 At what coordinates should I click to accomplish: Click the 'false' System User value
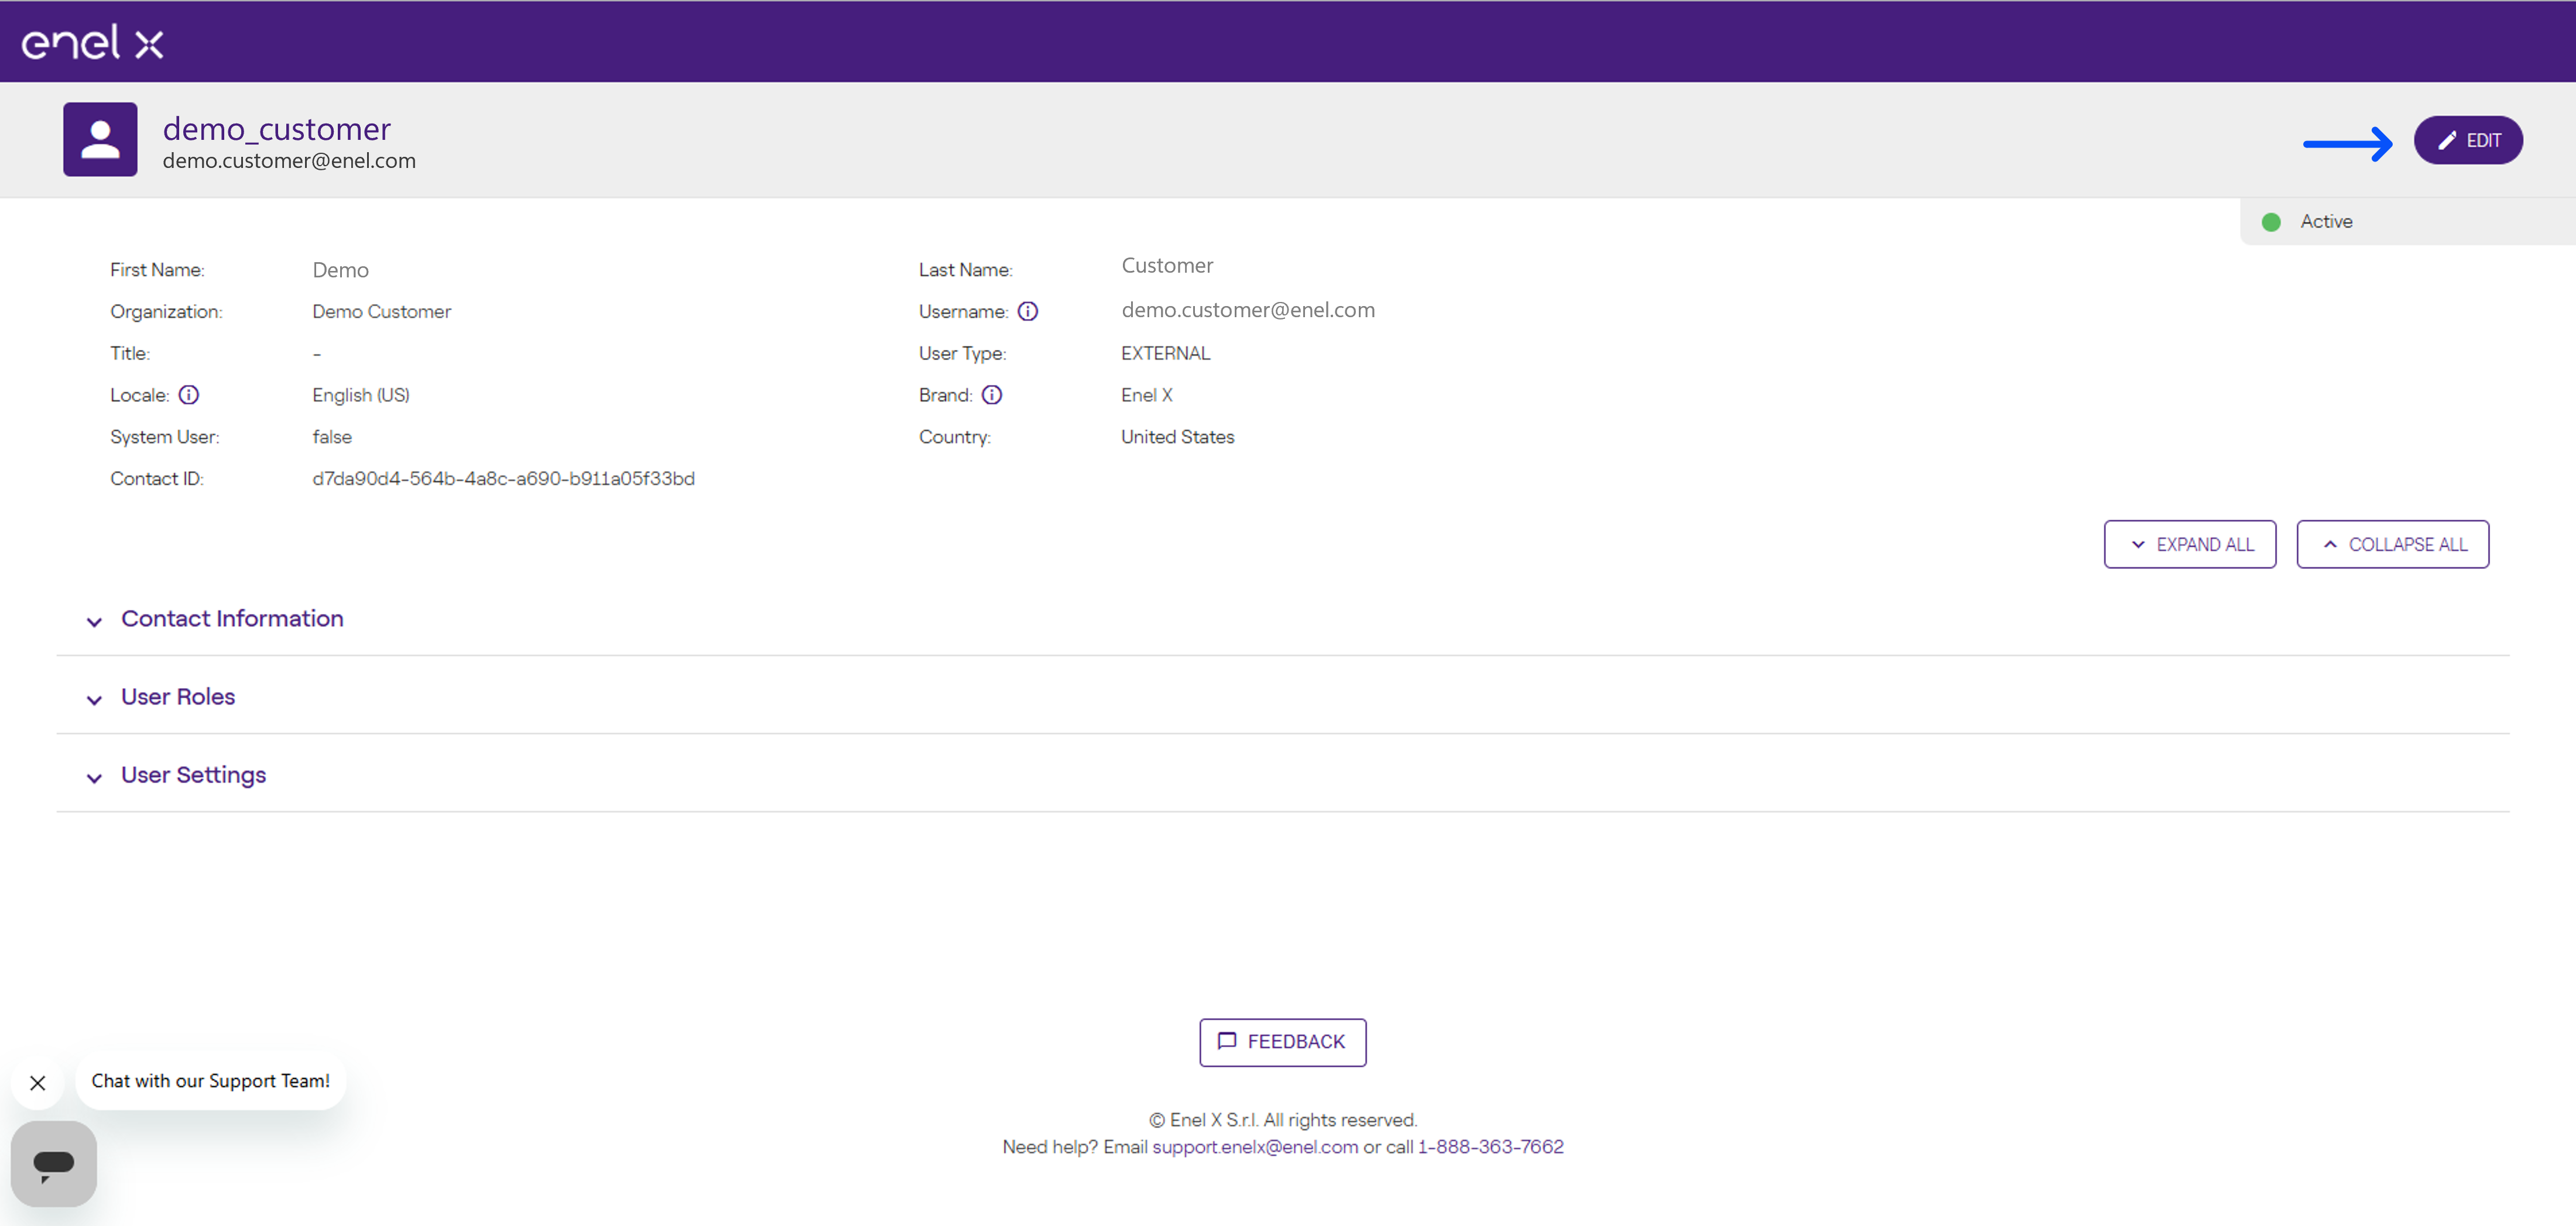(332, 437)
